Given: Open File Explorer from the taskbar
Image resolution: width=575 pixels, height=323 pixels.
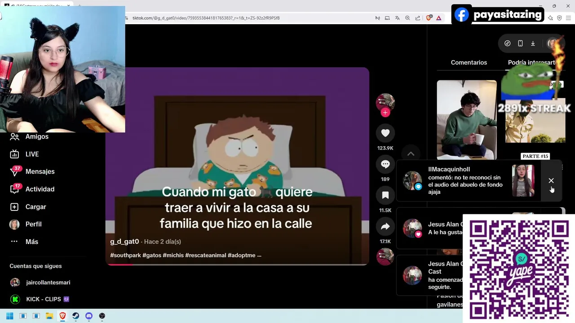Looking at the screenshot, I should pyautogui.click(x=49, y=316).
